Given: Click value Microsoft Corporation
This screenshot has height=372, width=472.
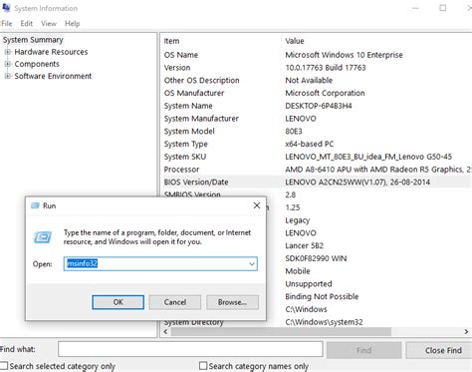Looking at the screenshot, I should tap(325, 93).
